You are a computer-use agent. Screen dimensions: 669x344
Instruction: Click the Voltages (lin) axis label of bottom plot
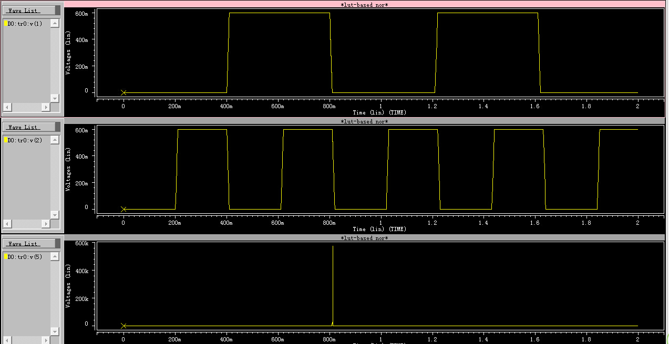(x=68, y=286)
